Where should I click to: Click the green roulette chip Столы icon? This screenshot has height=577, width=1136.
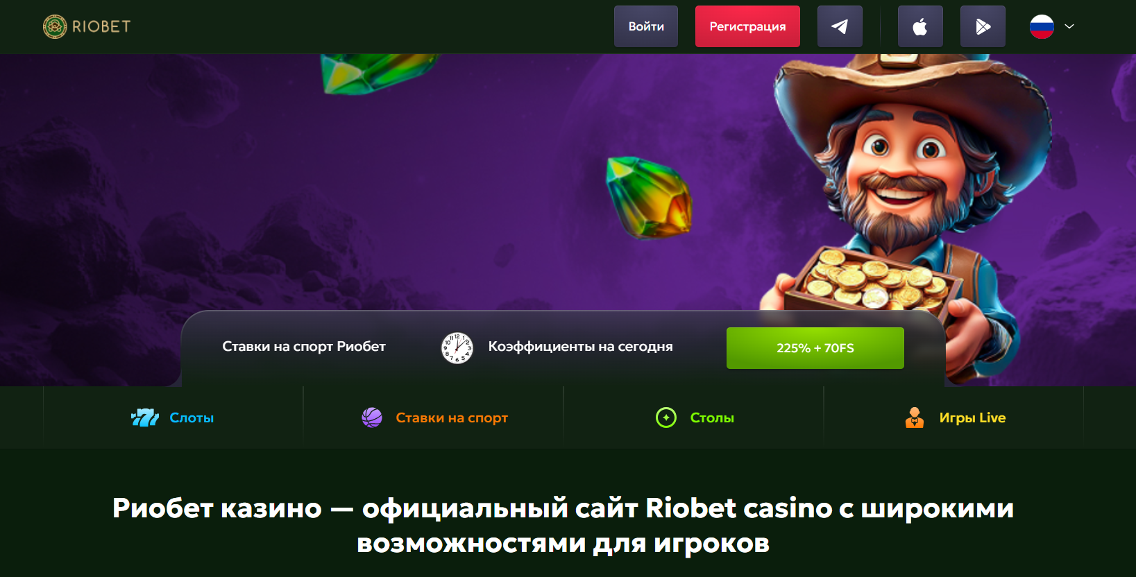point(666,417)
